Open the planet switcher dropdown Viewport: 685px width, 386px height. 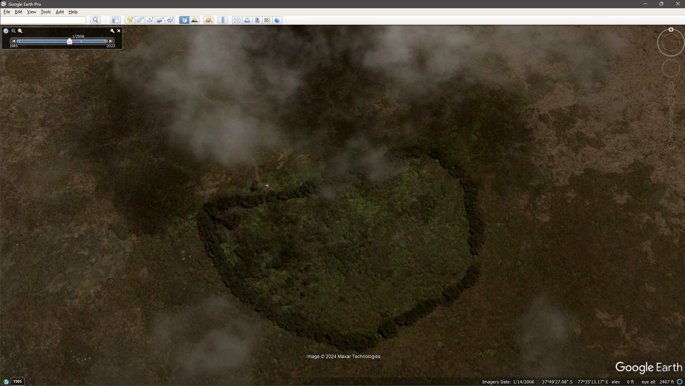coord(209,20)
